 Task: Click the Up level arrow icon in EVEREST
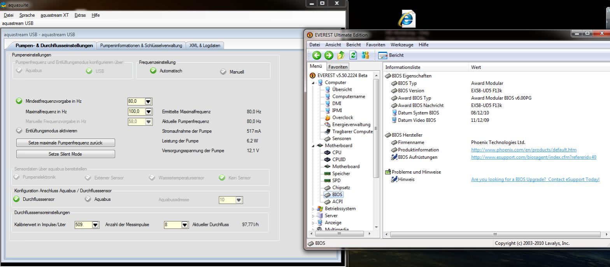[341, 55]
